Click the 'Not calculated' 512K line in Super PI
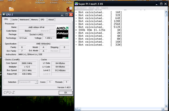Image resolution: width=169 pixels, height=111 pixels. [x=98, y=27]
